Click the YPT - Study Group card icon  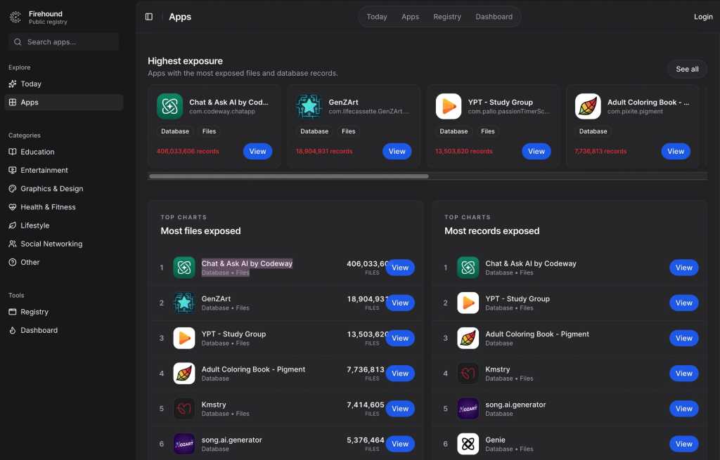(448, 107)
